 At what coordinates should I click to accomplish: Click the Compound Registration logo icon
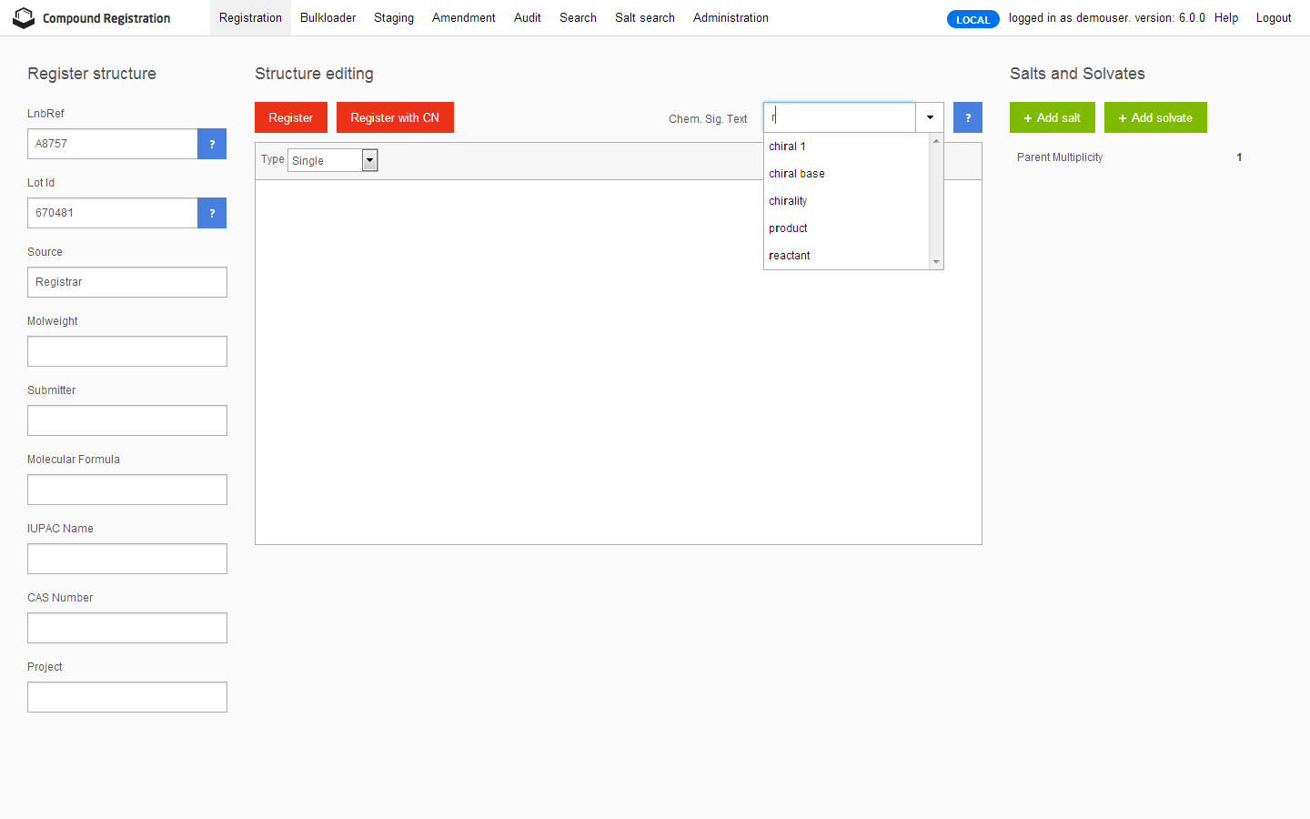click(x=24, y=18)
